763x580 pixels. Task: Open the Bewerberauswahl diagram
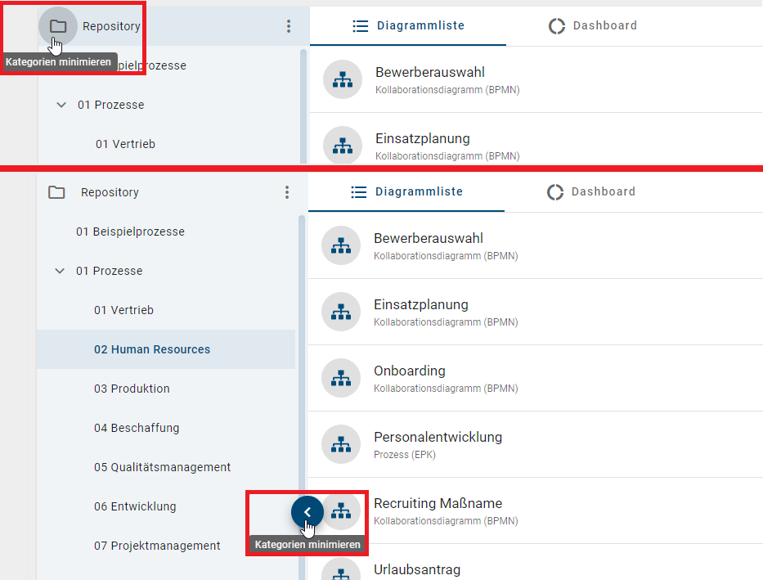click(429, 238)
